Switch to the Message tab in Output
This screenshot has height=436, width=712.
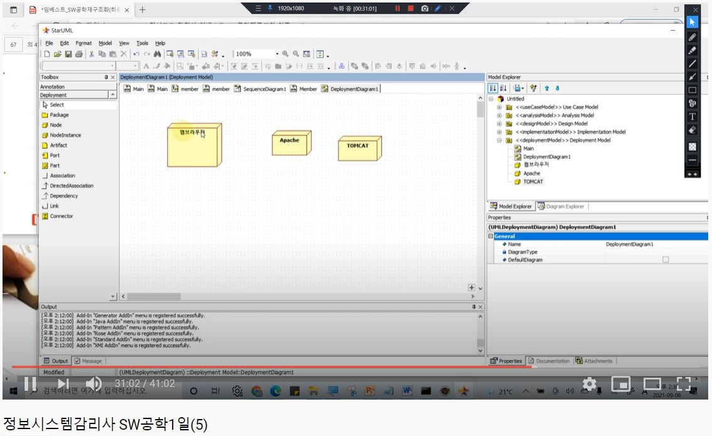(88, 361)
